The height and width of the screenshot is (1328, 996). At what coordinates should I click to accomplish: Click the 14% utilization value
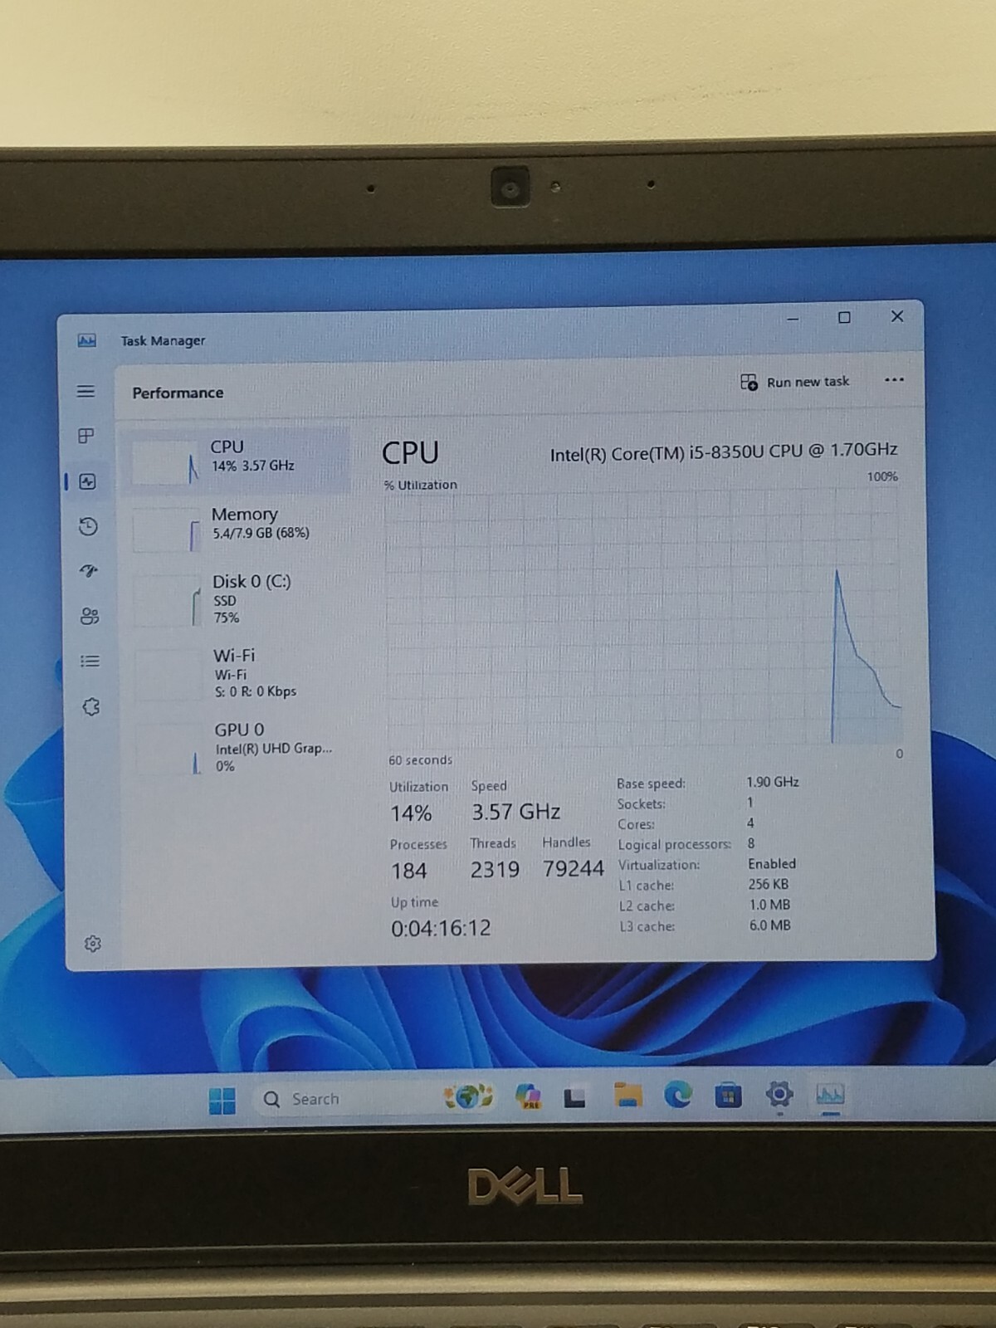[x=411, y=813]
